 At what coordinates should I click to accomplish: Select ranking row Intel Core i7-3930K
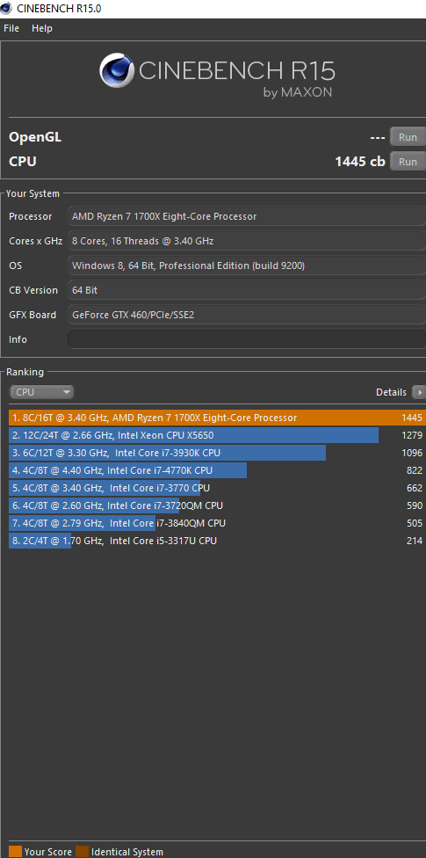click(217, 453)
